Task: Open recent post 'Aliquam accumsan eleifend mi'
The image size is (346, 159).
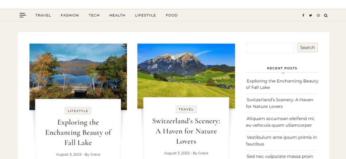Action: tap(280, 122)
